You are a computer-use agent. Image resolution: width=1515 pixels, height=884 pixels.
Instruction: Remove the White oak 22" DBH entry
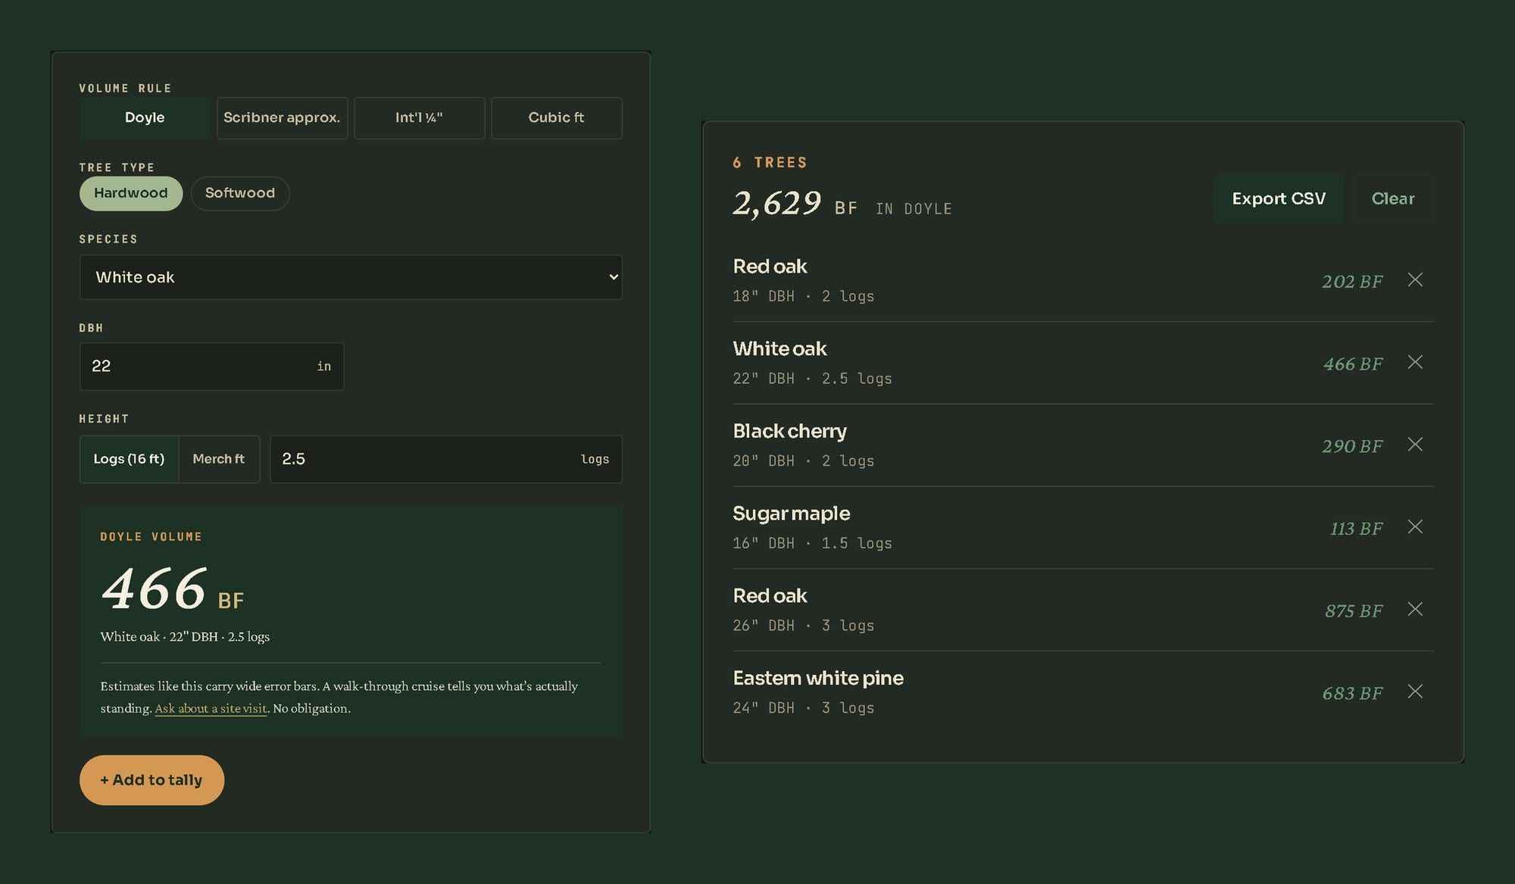1414,362
